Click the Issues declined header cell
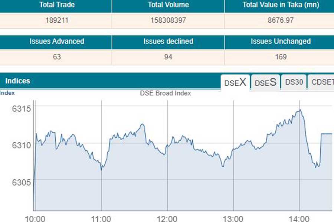Viewport: 334px width, 222px height. click(168, 42)
